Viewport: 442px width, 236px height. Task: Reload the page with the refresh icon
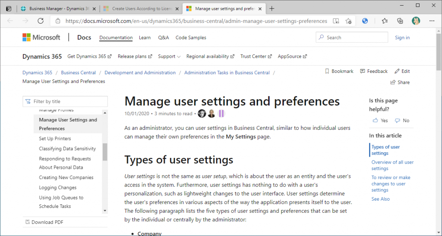41,21
